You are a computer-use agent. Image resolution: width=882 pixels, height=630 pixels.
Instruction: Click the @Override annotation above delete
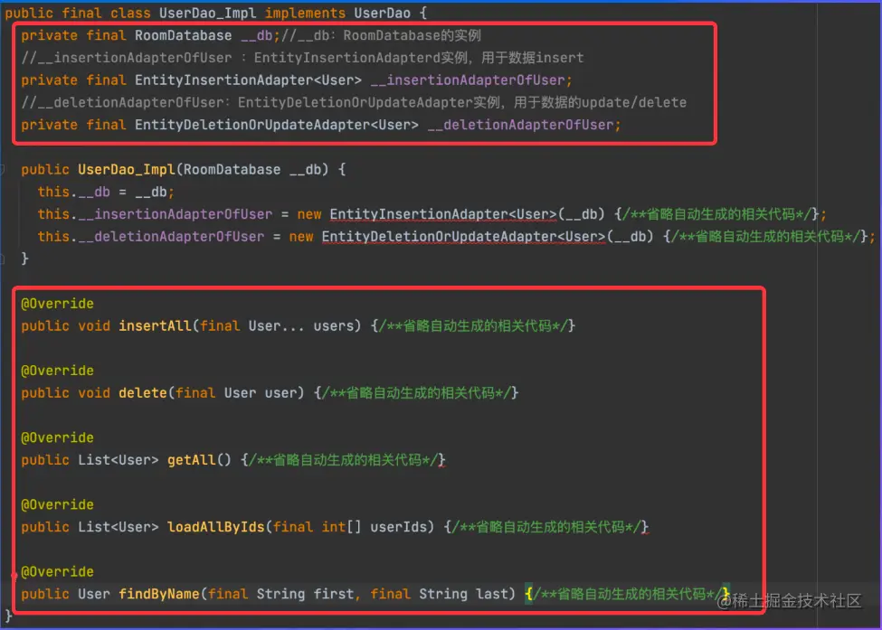pyautogui.click(x=57, y=371)
